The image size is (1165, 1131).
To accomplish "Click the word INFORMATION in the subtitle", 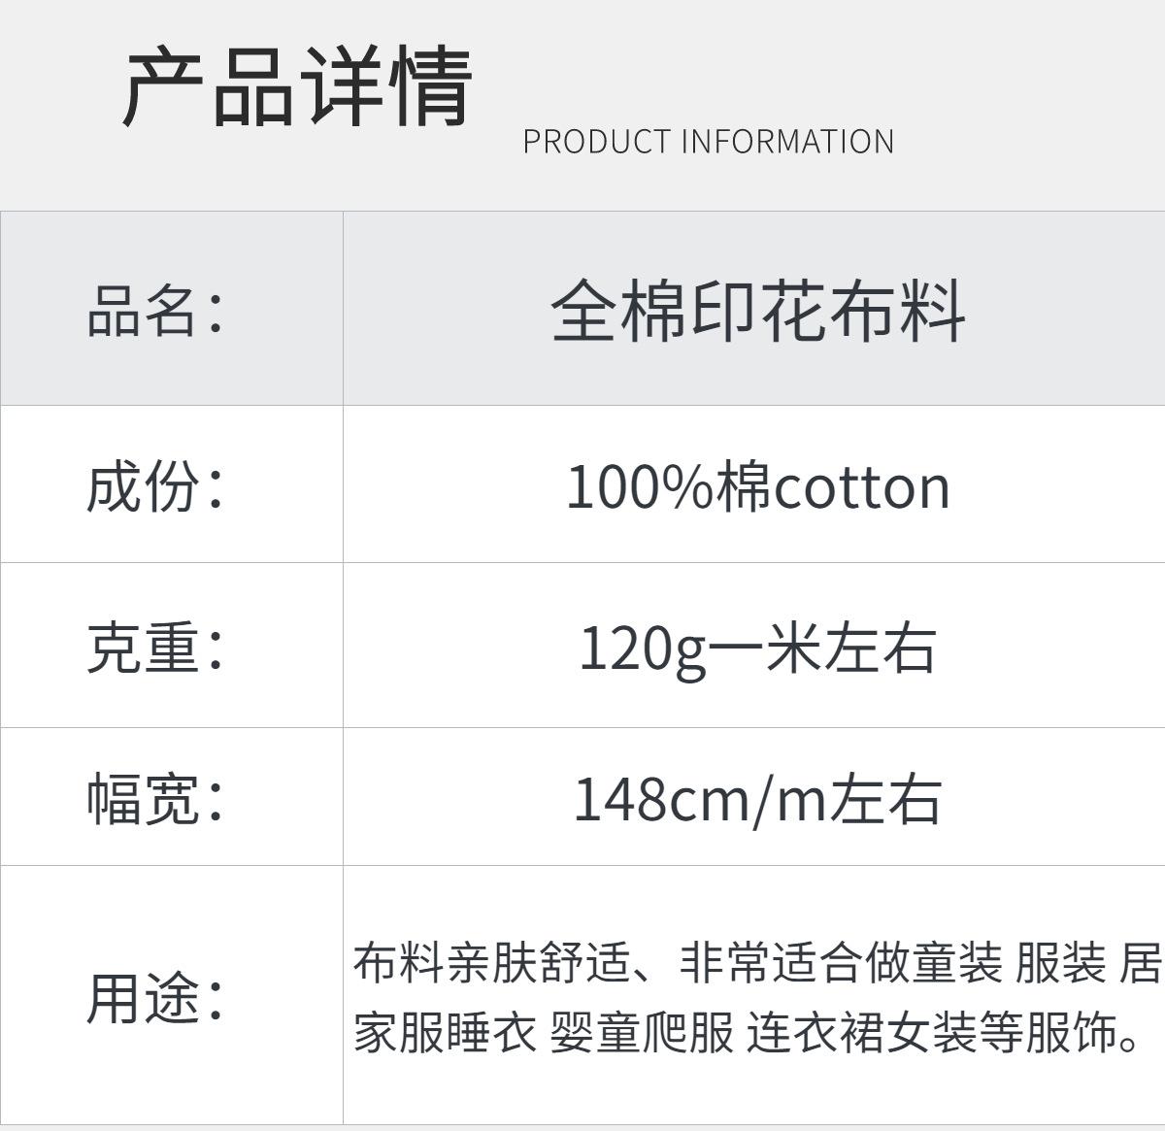I will 787,142.
